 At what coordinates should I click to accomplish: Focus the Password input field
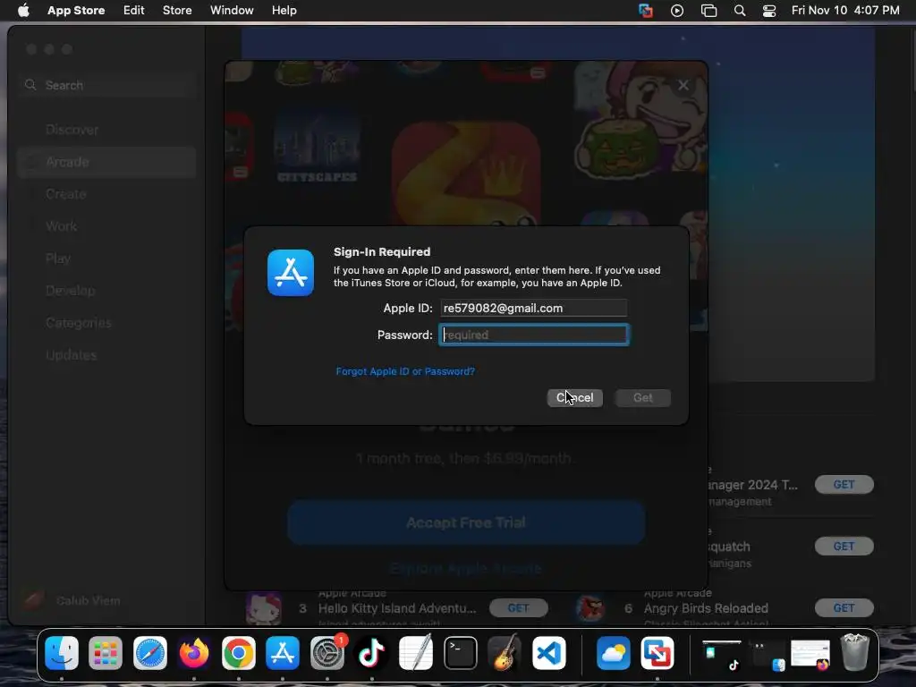point(533,335)
